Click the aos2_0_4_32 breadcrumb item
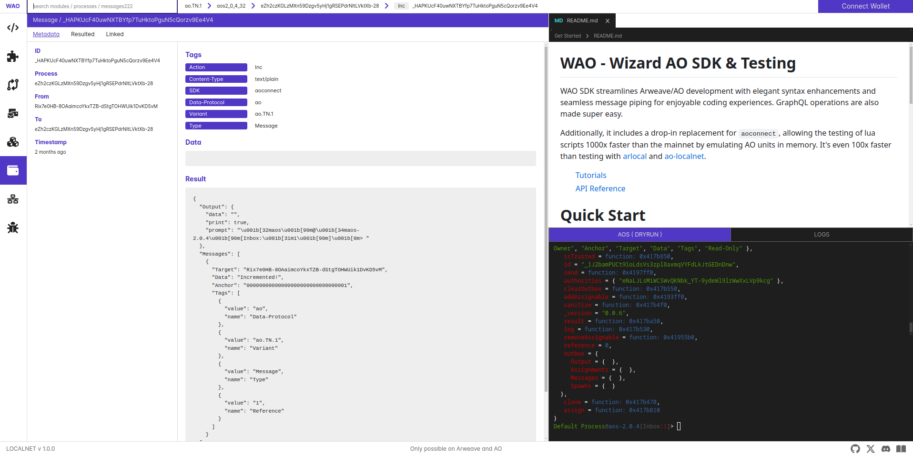 pyautogui.click(x=231, y=6)
